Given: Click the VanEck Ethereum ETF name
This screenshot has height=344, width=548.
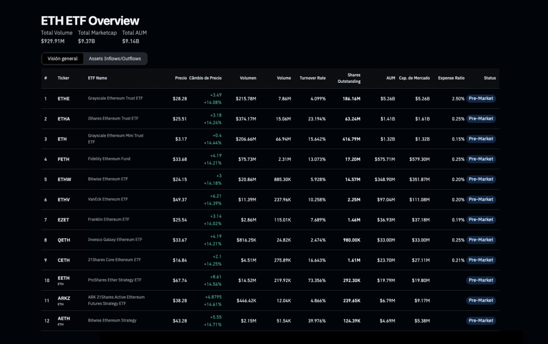Looking at the screenshot, I should click(x=108, y=199).
